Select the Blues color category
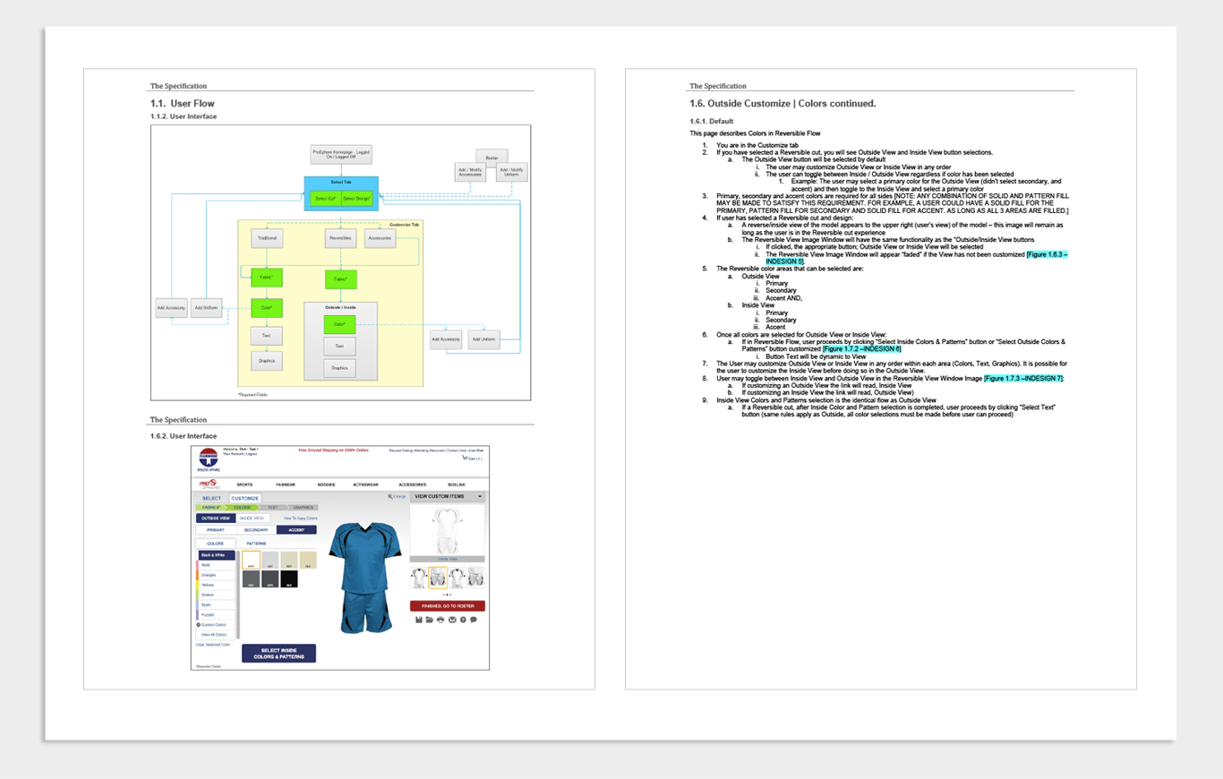Image resolution: width=1223 pixels, height=779 pixels. point(216,604)
